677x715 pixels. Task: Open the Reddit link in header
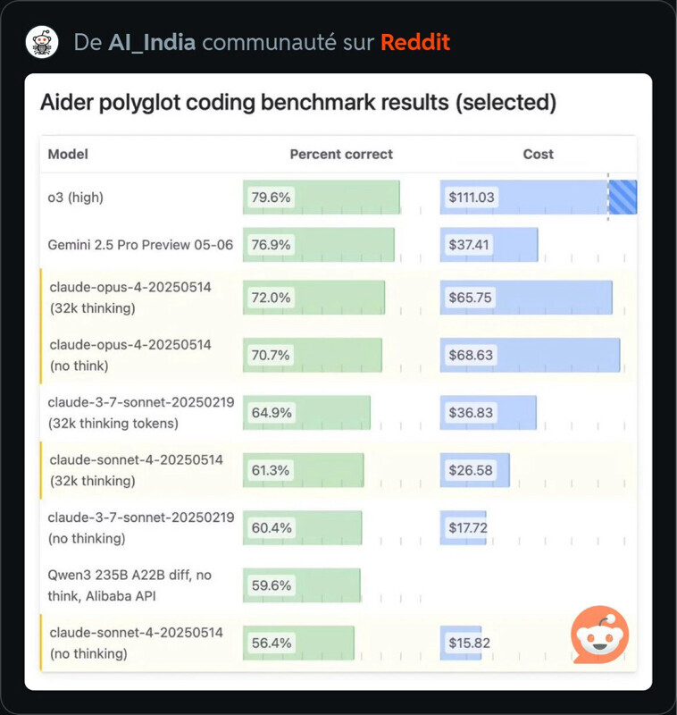415,42
